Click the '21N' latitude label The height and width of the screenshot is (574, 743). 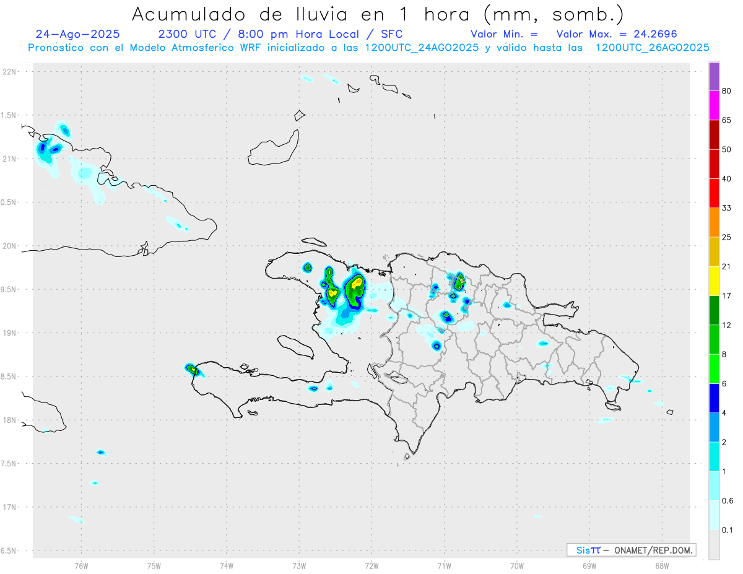9,159
